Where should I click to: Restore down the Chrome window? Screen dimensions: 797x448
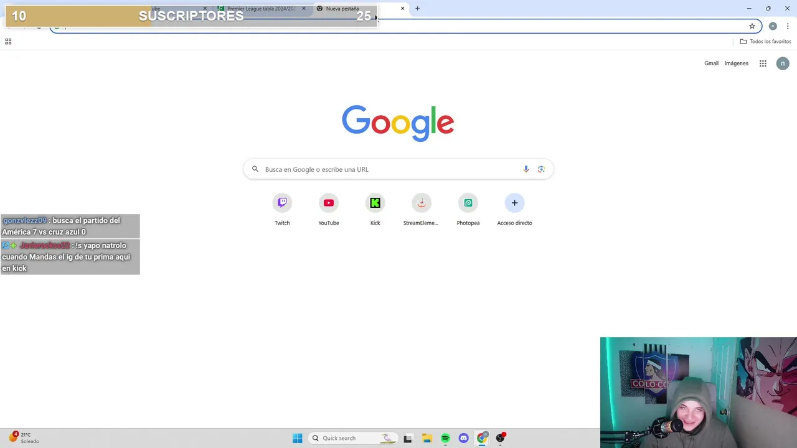pos(768,9)
